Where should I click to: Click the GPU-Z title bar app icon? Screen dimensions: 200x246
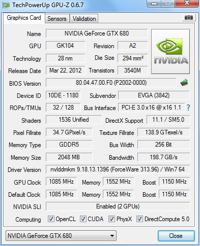6,5
